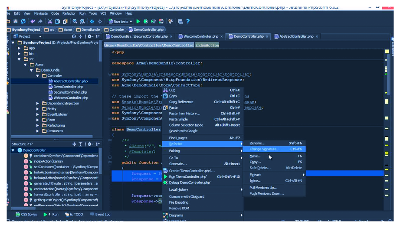This screenshot has width=400, height=228.
Task: Click the DemoBundle breadcrumb
Action: click(x=88, y=30)
